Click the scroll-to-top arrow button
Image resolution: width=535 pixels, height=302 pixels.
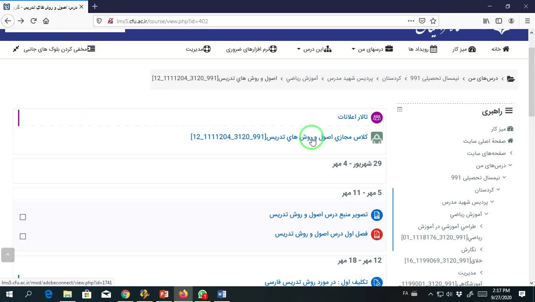point(7,255)
